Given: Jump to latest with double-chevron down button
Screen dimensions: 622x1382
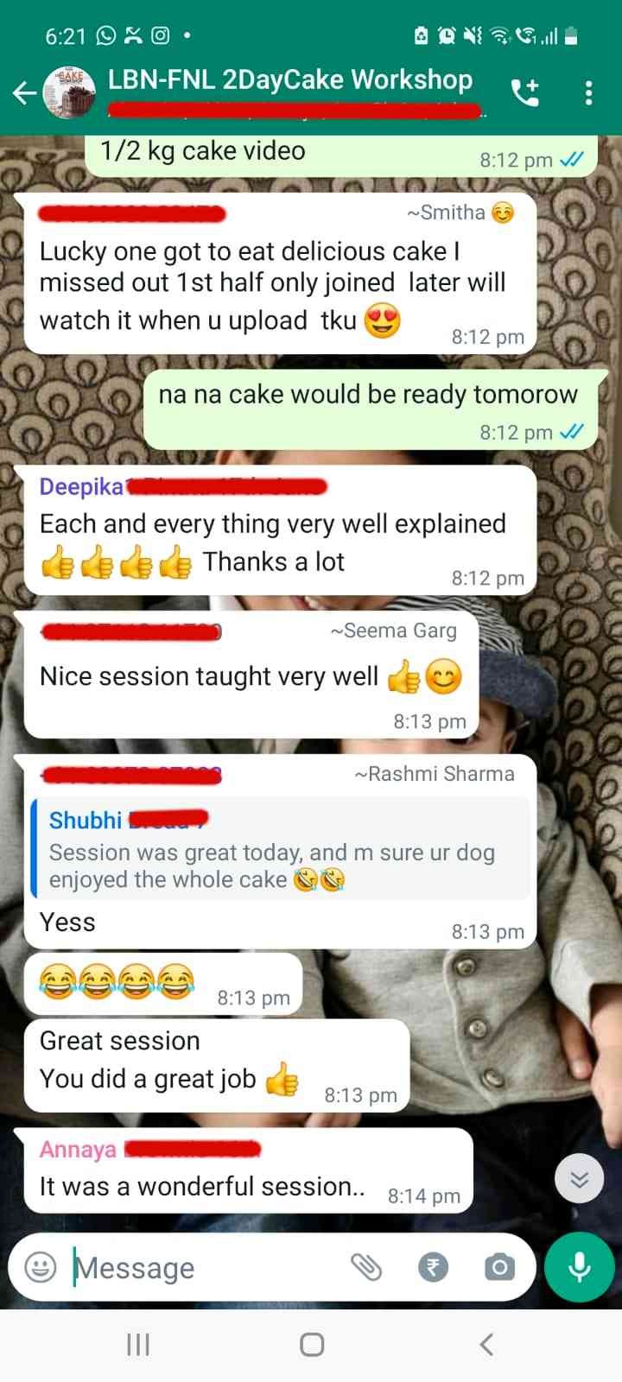Looking at the screenshot, I should coord(579,1179).
